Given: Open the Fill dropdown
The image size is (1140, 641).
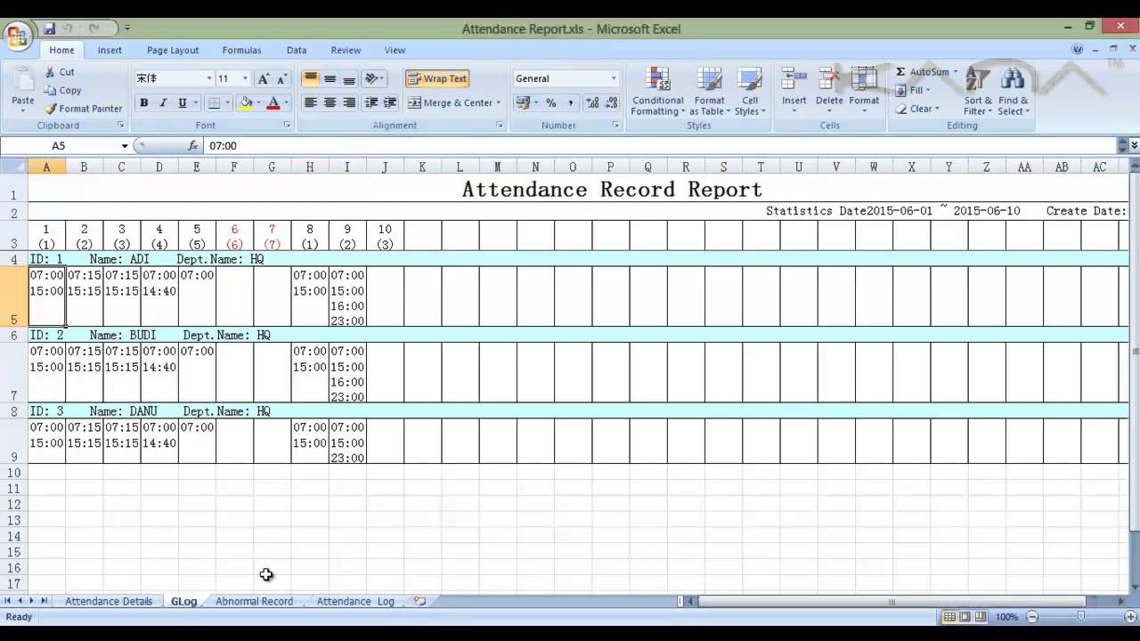Looking at the screenshot, I should click(927, 90).
